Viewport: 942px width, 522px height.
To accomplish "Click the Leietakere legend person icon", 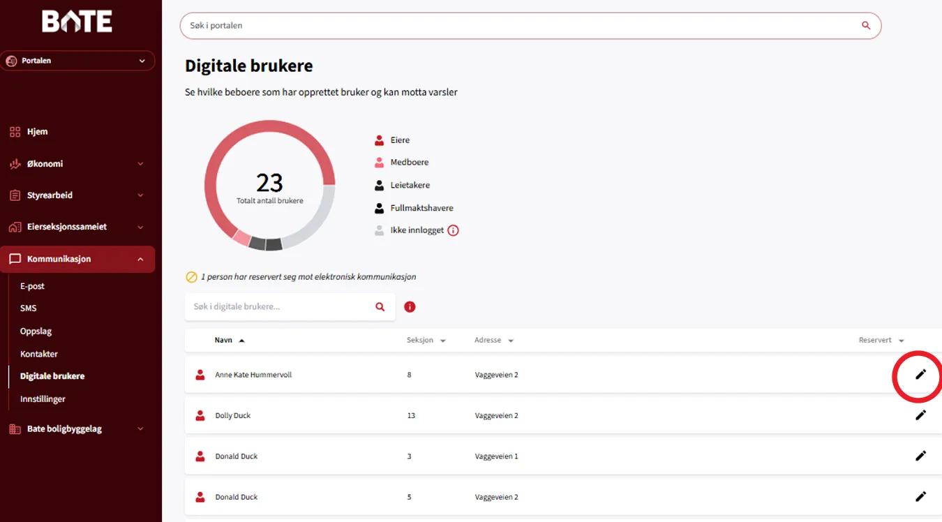I will tap(379, 186).
